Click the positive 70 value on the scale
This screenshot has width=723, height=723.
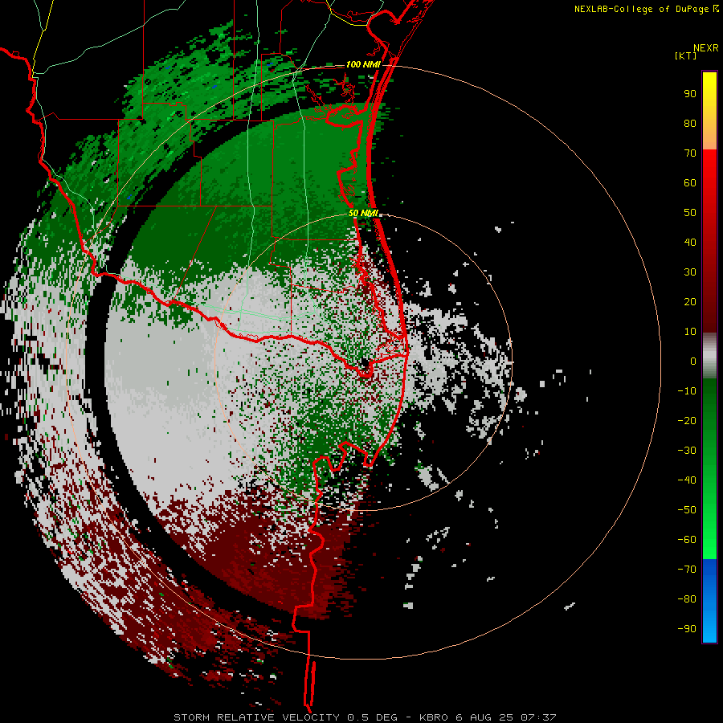coord(690,153)
